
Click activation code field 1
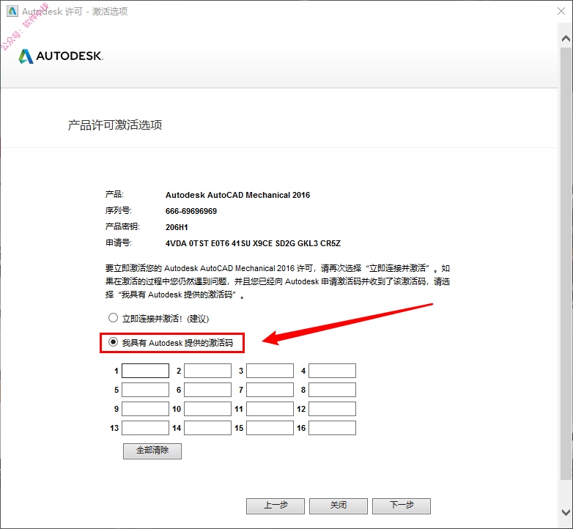145,371
